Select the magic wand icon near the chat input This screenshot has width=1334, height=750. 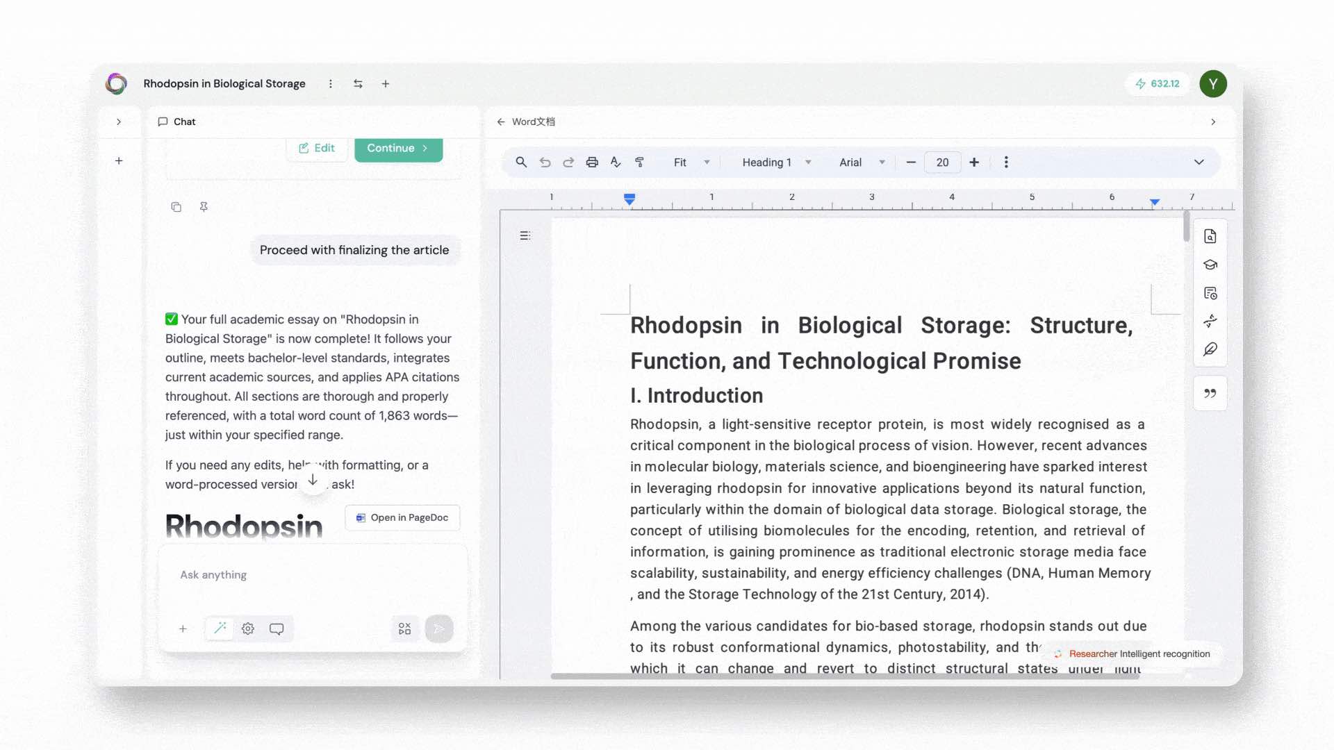pyautogui.click(x=220, y=628)
